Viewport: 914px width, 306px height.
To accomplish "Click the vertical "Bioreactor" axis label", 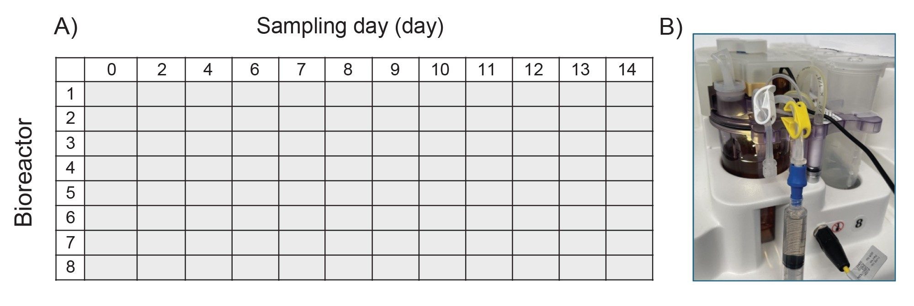I will click(24, 173).
